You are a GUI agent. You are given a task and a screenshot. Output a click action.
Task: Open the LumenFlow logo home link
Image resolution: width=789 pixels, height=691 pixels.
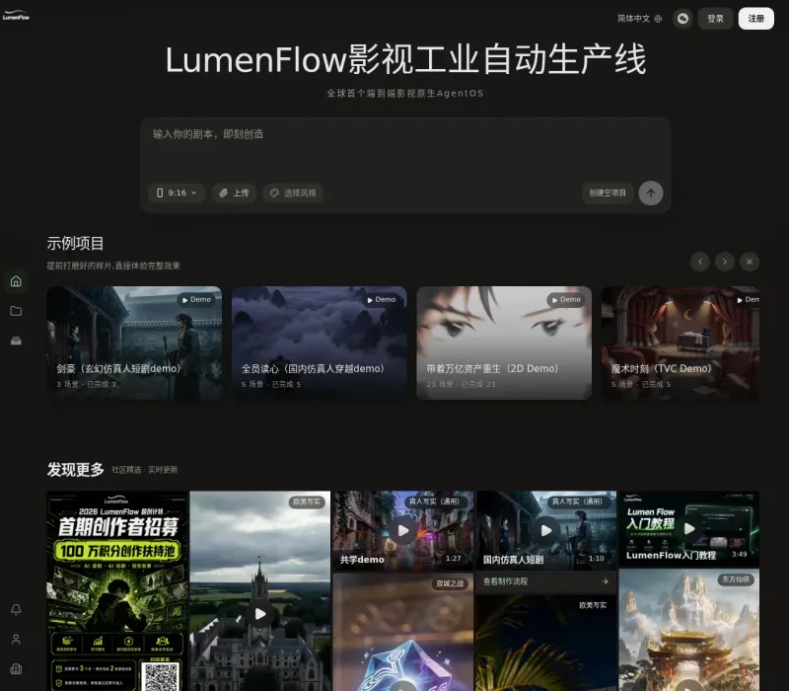16,15
